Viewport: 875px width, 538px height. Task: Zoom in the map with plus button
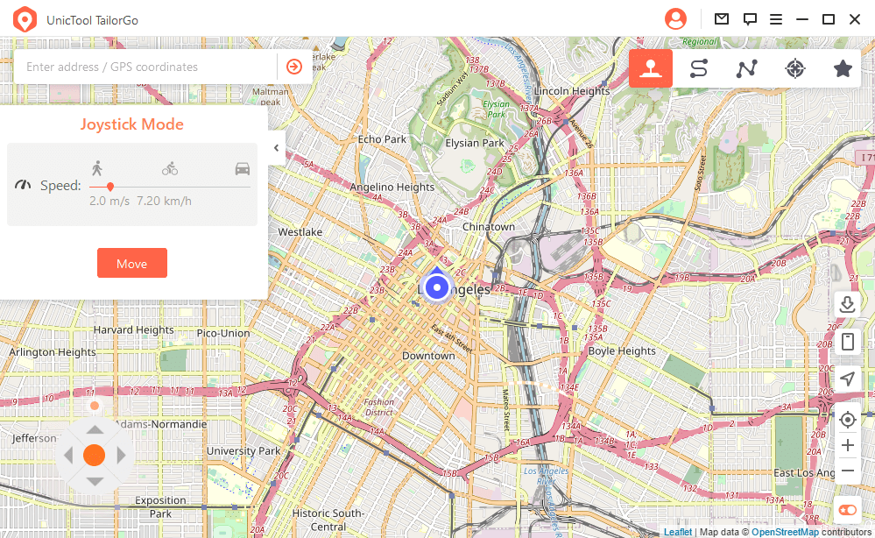847,445
